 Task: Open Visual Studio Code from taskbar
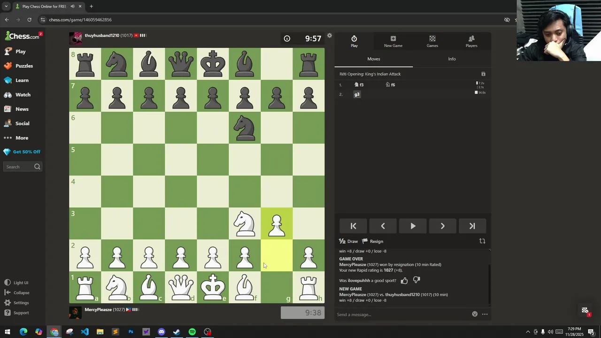click(x=85, y=332)
